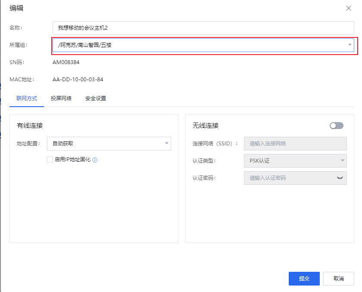Focus the 名称 input field
This screenshot has height=292, width=362.
point(203,28)
